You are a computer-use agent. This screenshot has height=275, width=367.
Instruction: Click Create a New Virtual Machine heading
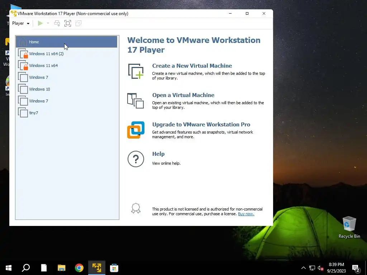click(x=192, y=66)
